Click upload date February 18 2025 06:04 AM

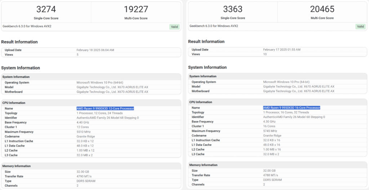(95, 50)
